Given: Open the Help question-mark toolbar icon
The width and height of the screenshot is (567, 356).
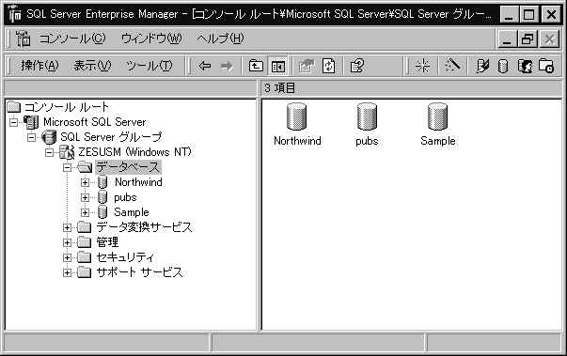Looking at the screenshot, I should tap(356, 66).
